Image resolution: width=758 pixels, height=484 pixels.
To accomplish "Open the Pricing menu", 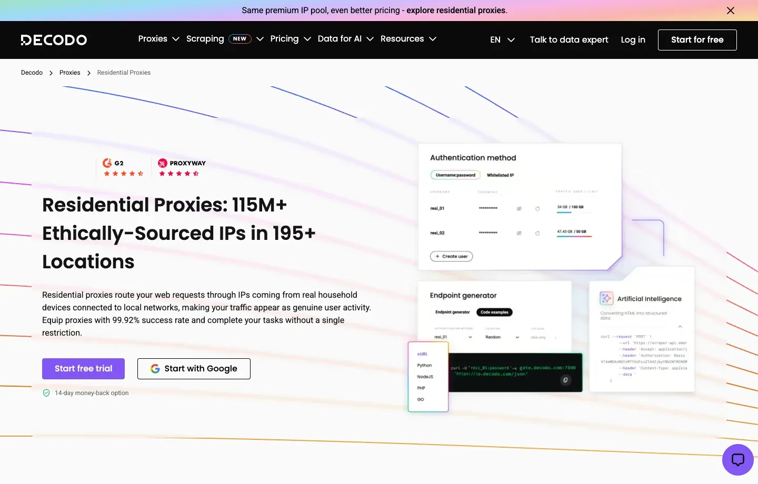I will pyautogui.click(x=284, y=39).
